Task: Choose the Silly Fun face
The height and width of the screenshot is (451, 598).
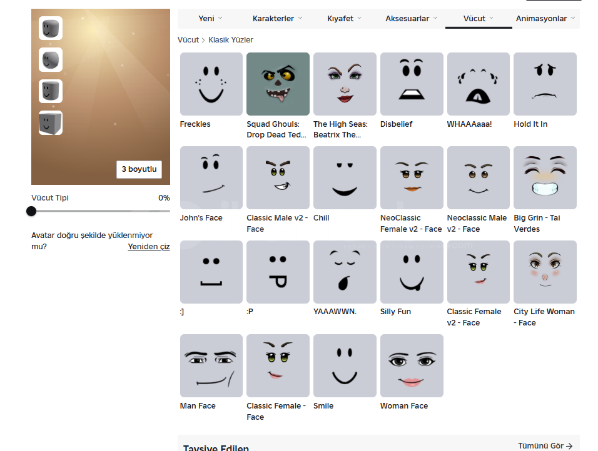Action: coord(412,272)
